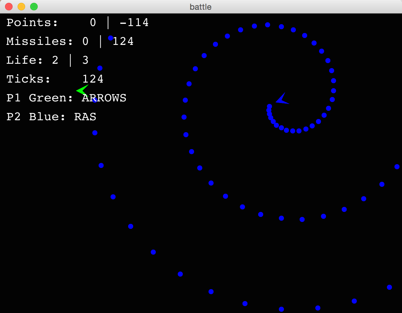Viewport: 402px width, 313px height.
Task: Click blue player's life value 3
Action: pyautogui.click(x=85, y=60)
